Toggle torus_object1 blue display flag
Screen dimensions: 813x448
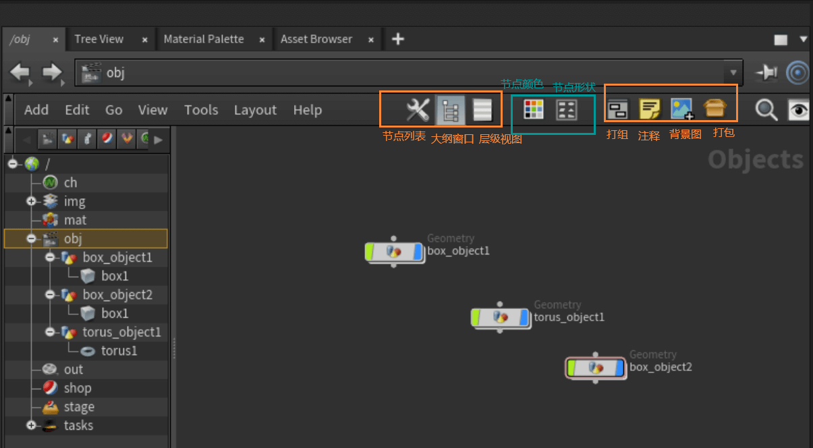pyautogui.click(x=523, y=317)
